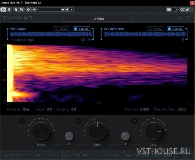This screenshot has width=195, height=160.
Task: Click the reverb spectrogram display
Action: point(97,73)
